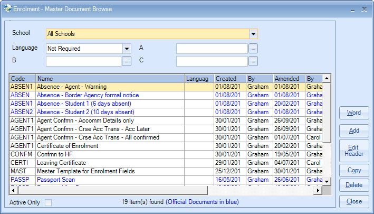
Task: Focus the A input field
Action: click(212, 49)
